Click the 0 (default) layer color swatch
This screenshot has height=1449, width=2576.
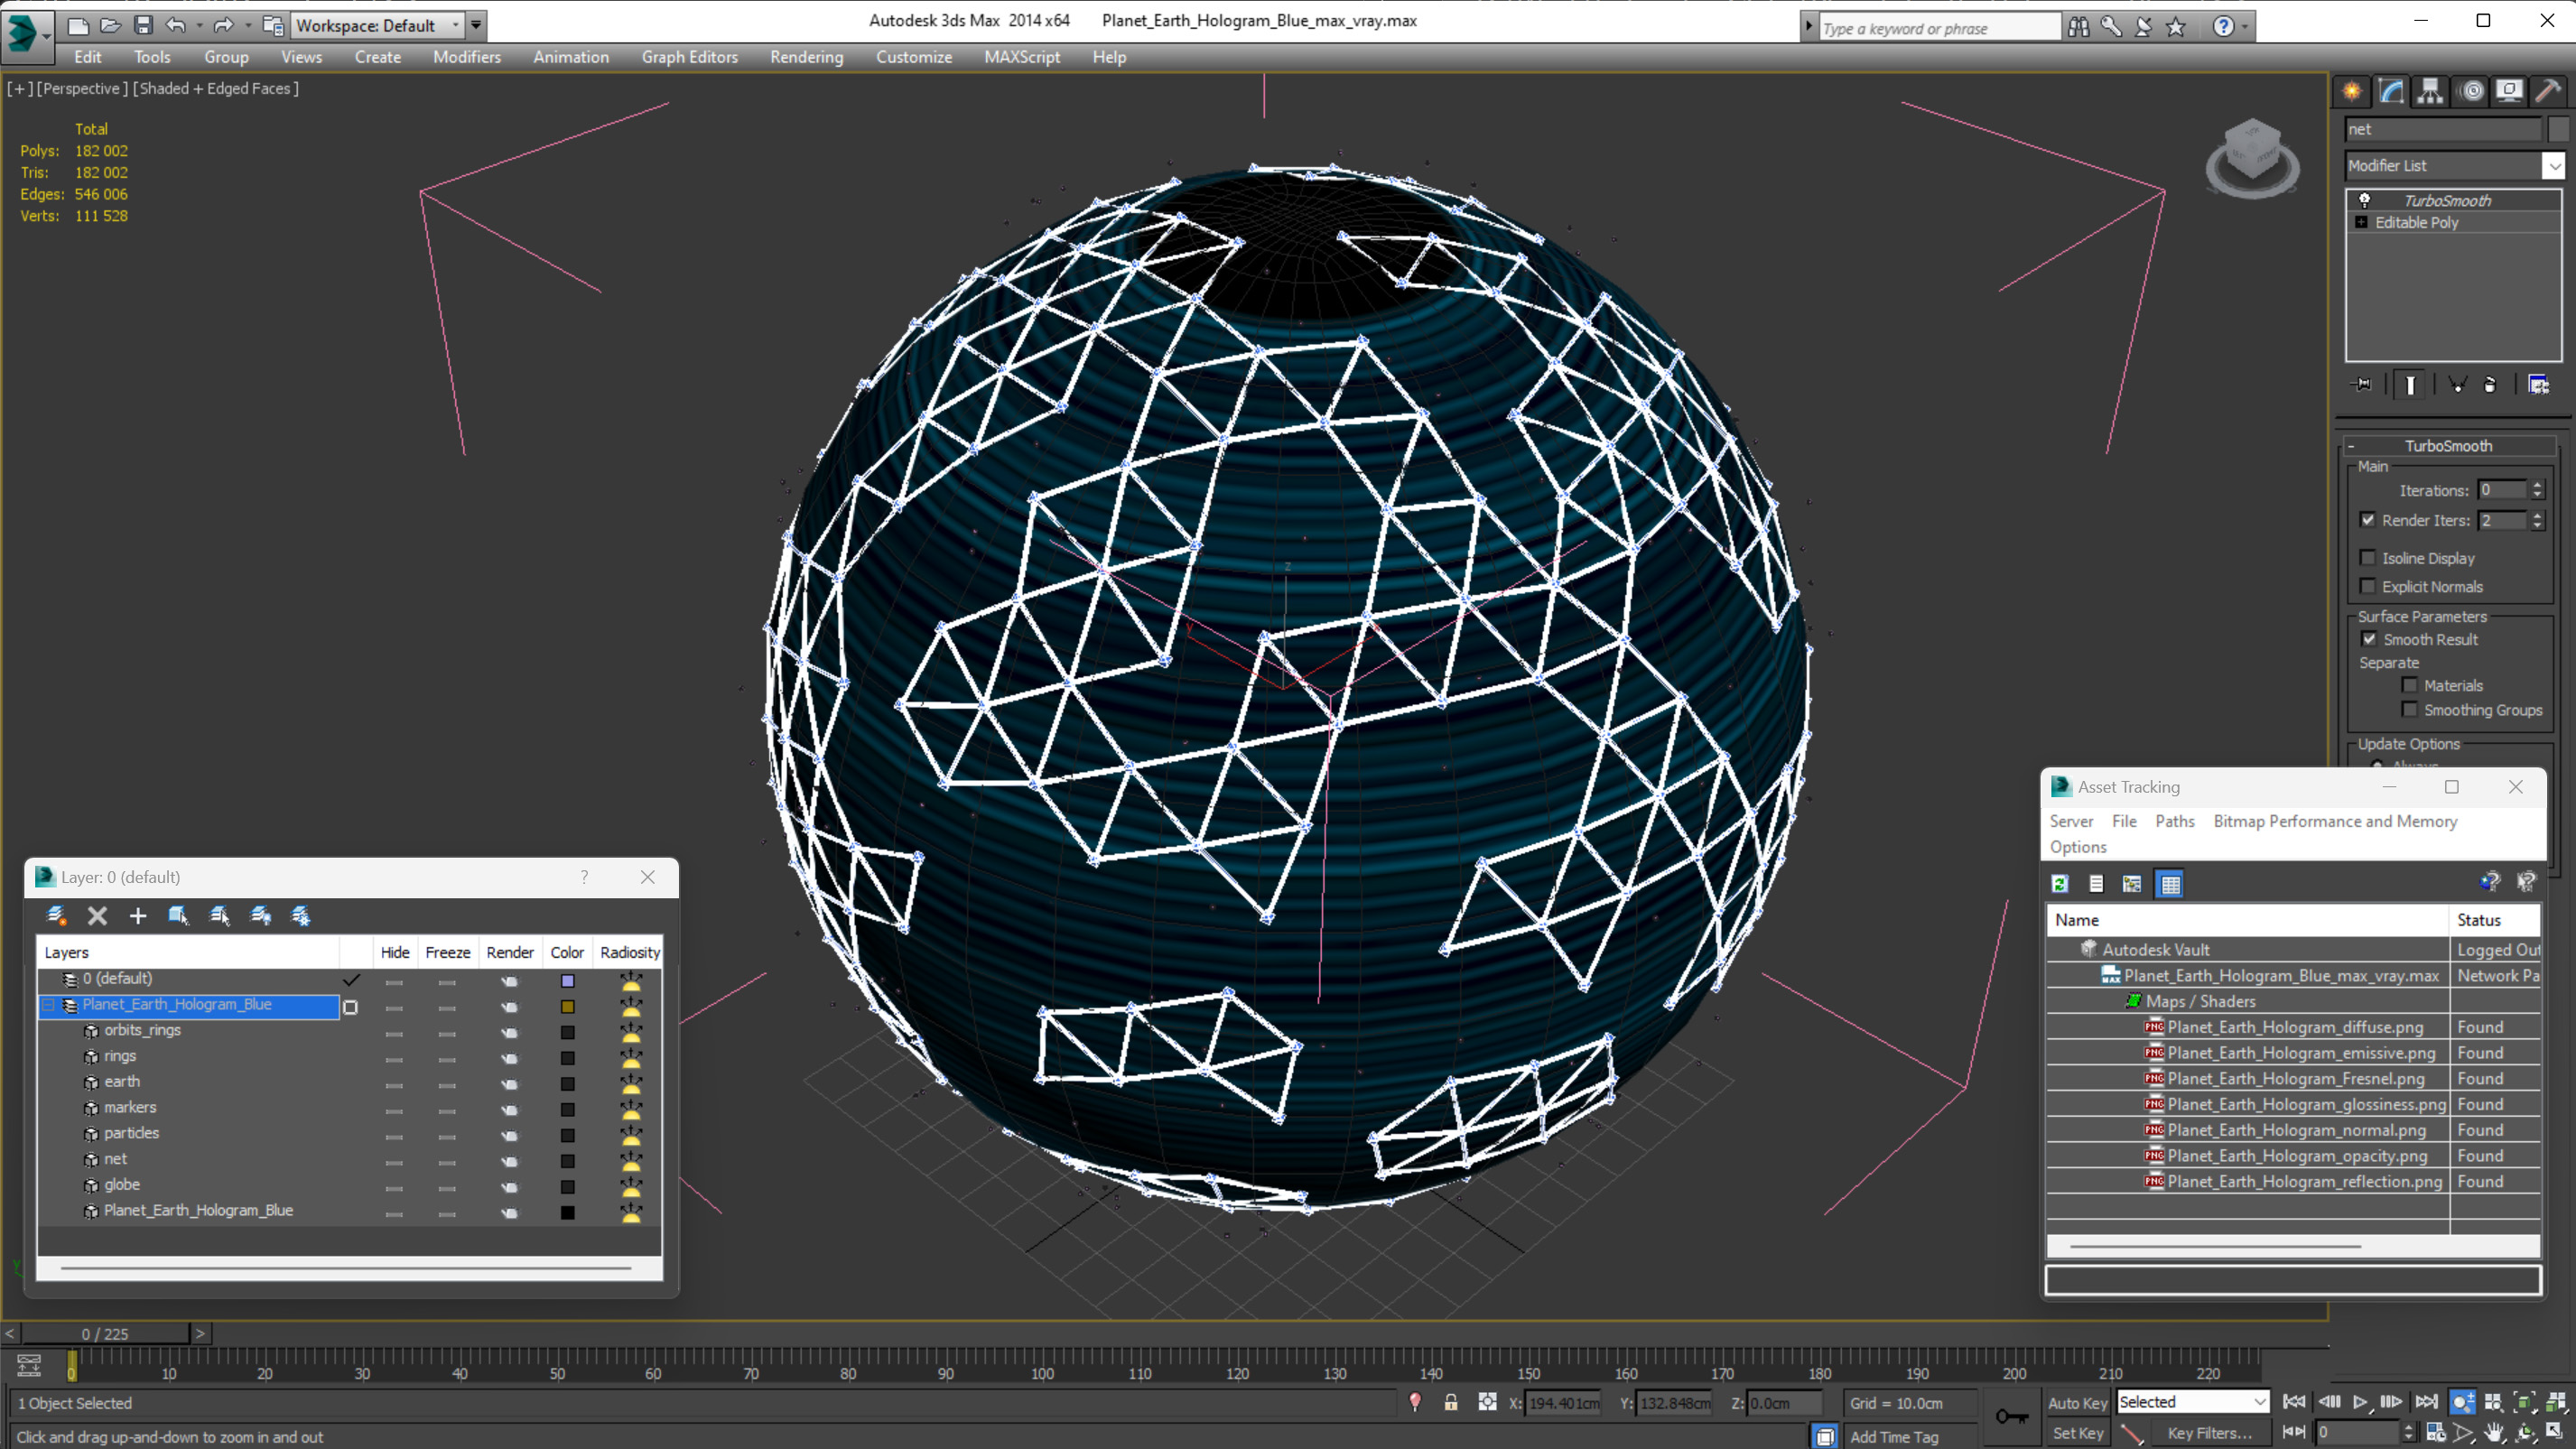tap(567, 981)
